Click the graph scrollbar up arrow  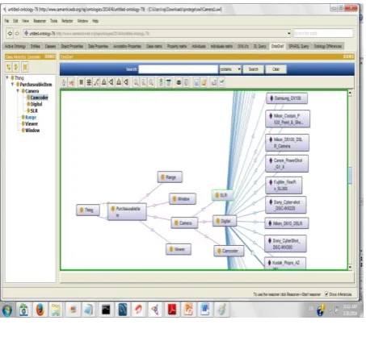(350, 93)
